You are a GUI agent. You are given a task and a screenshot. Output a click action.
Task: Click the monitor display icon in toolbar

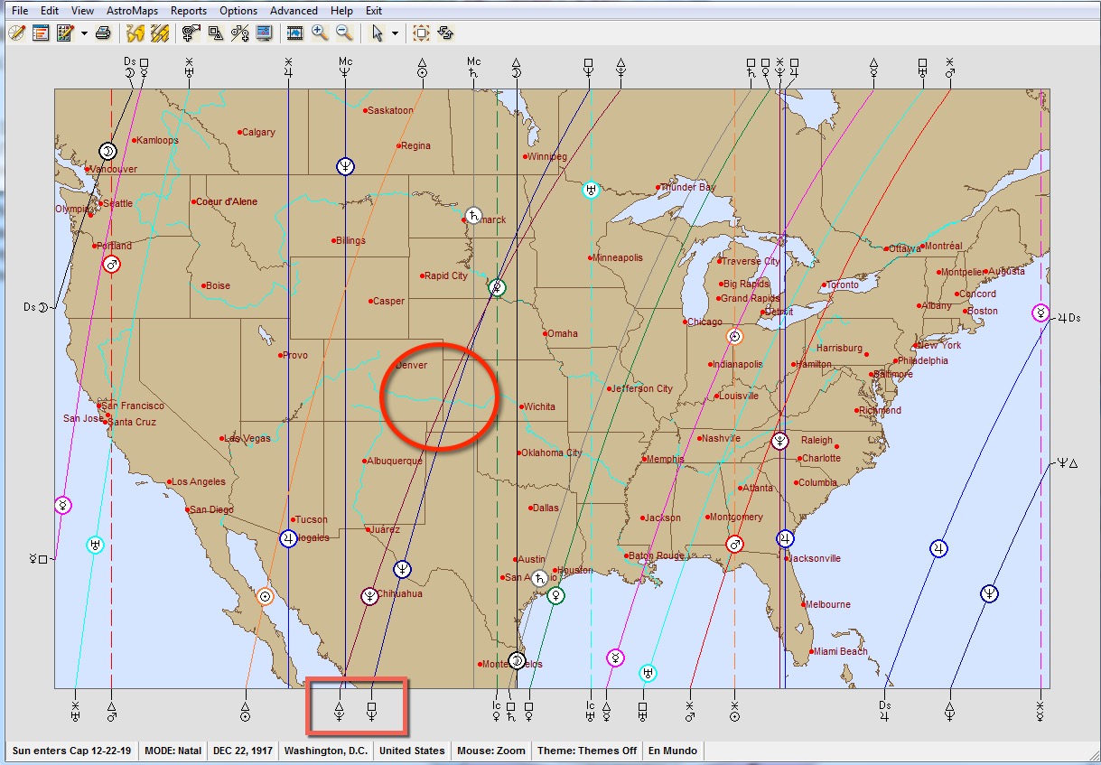coord(264,33)
